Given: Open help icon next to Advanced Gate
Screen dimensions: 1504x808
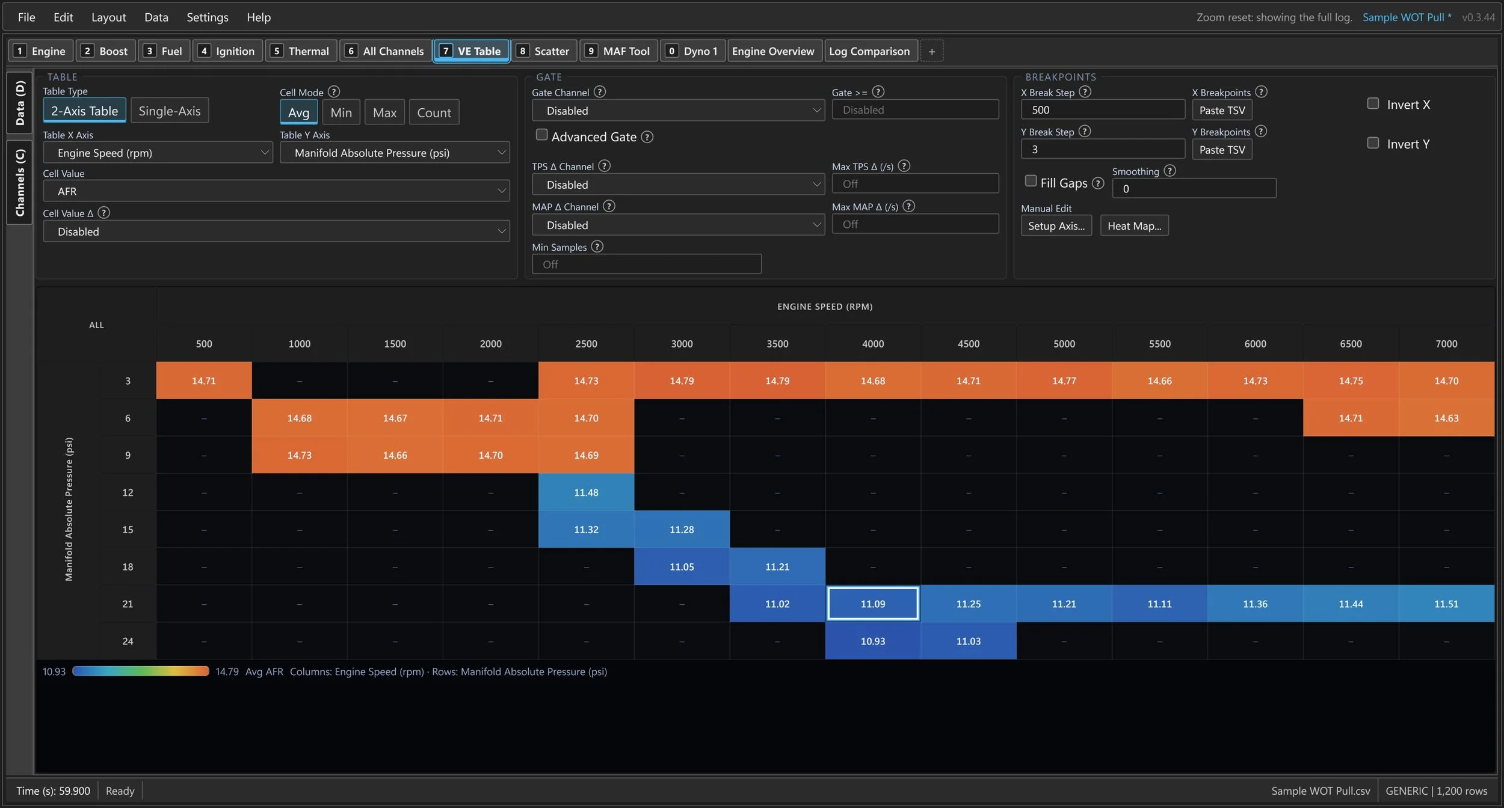Looking at the screenshot, I should pos(647,136).
